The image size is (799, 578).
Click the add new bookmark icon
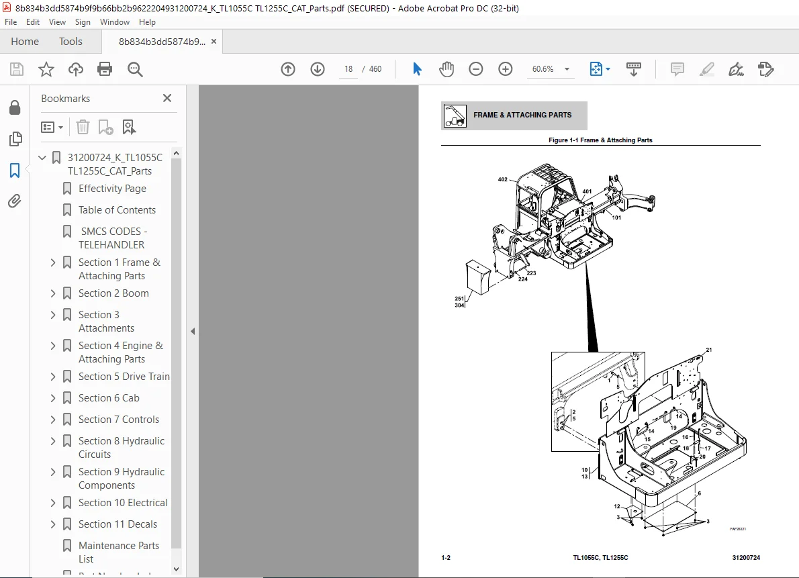click(x=105, y=127)
